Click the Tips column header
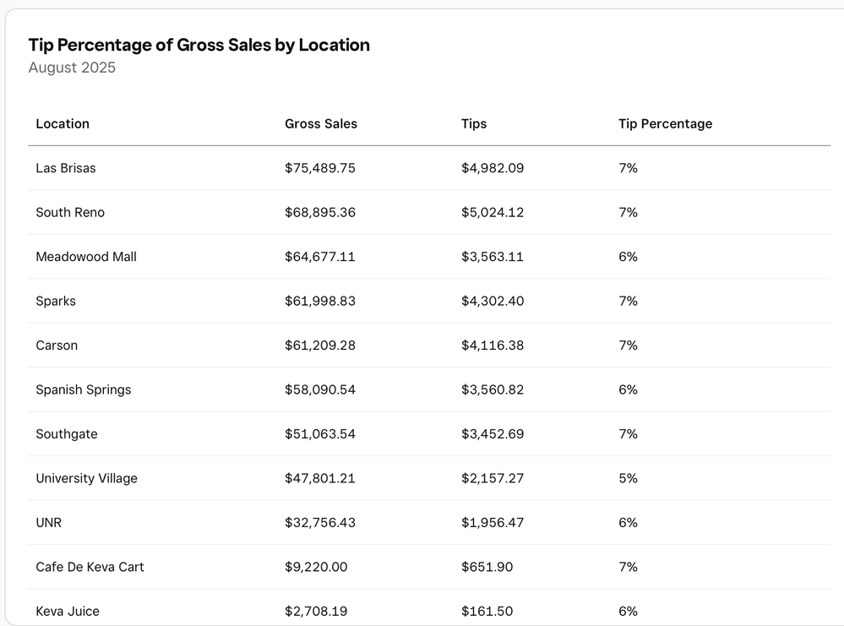The image size is (844, 626). click(474, 123)
